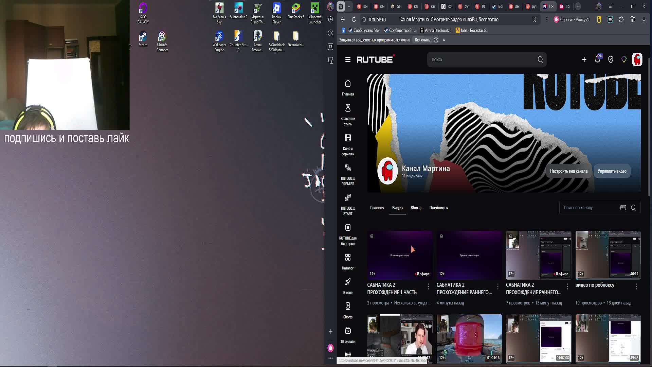Image resolution: width=652 pixels, height=367 pixels.
Task: Click Спросить Алису AI button
Action: click(572, 19)
